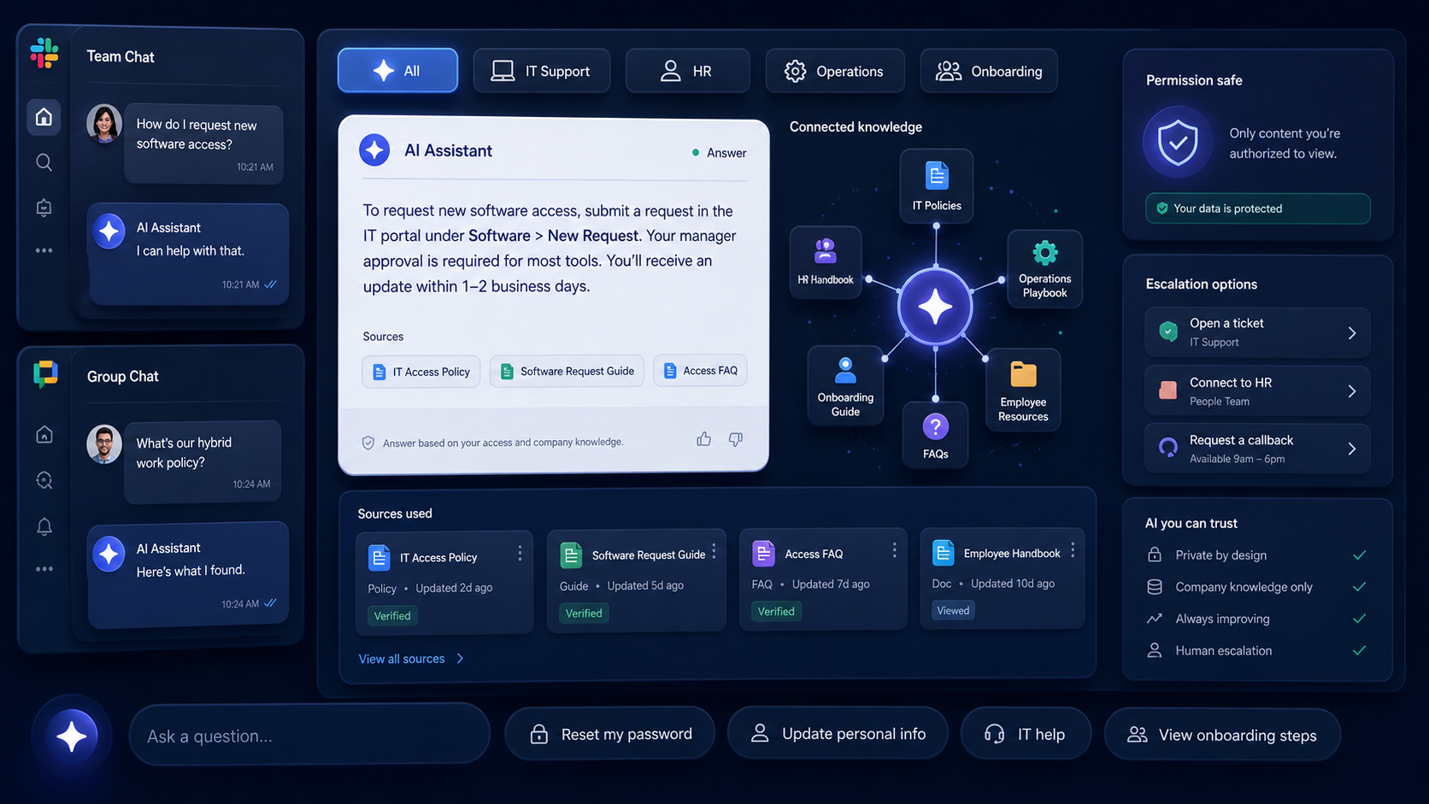
Task: Go to Home in Team Chat sidebar
Action: click(x=44, y=117)
